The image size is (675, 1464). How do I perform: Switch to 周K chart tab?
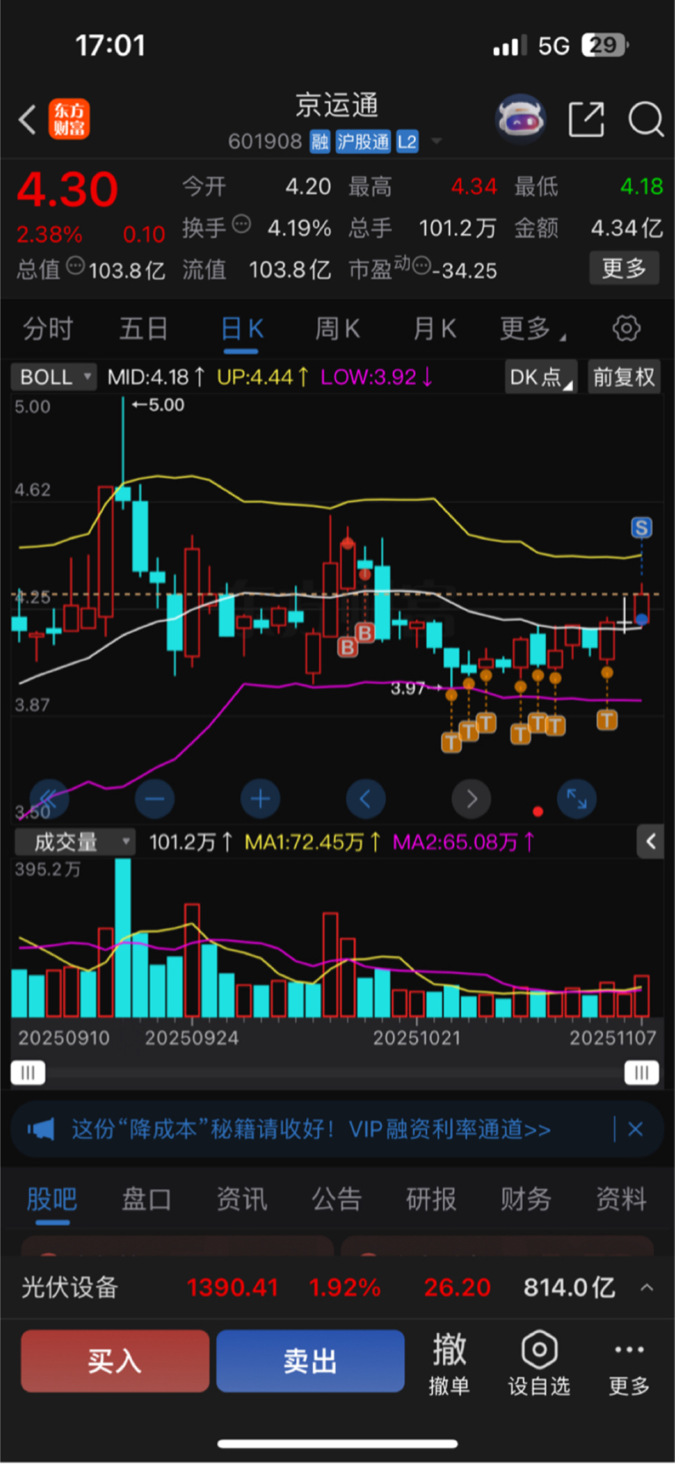click(337, 329)
